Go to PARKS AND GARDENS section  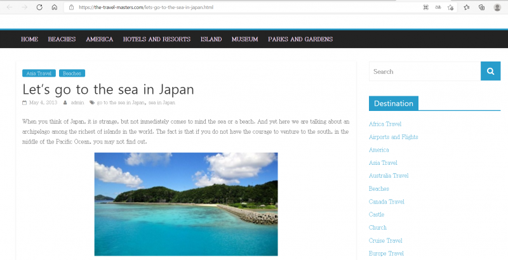click(x=300, y=39)
